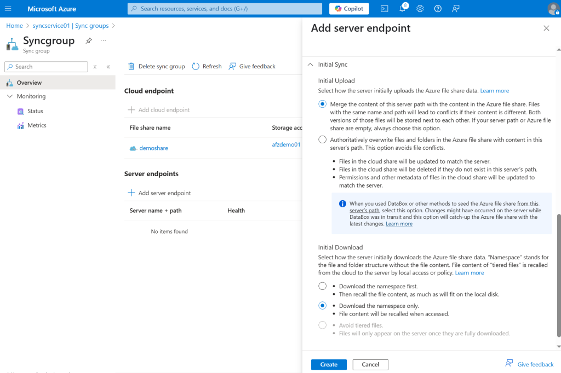The image size is (561, 373).
Task: Collapse the sidebar with double chevron
Action: pyautogui.click(x=108, y=67)
